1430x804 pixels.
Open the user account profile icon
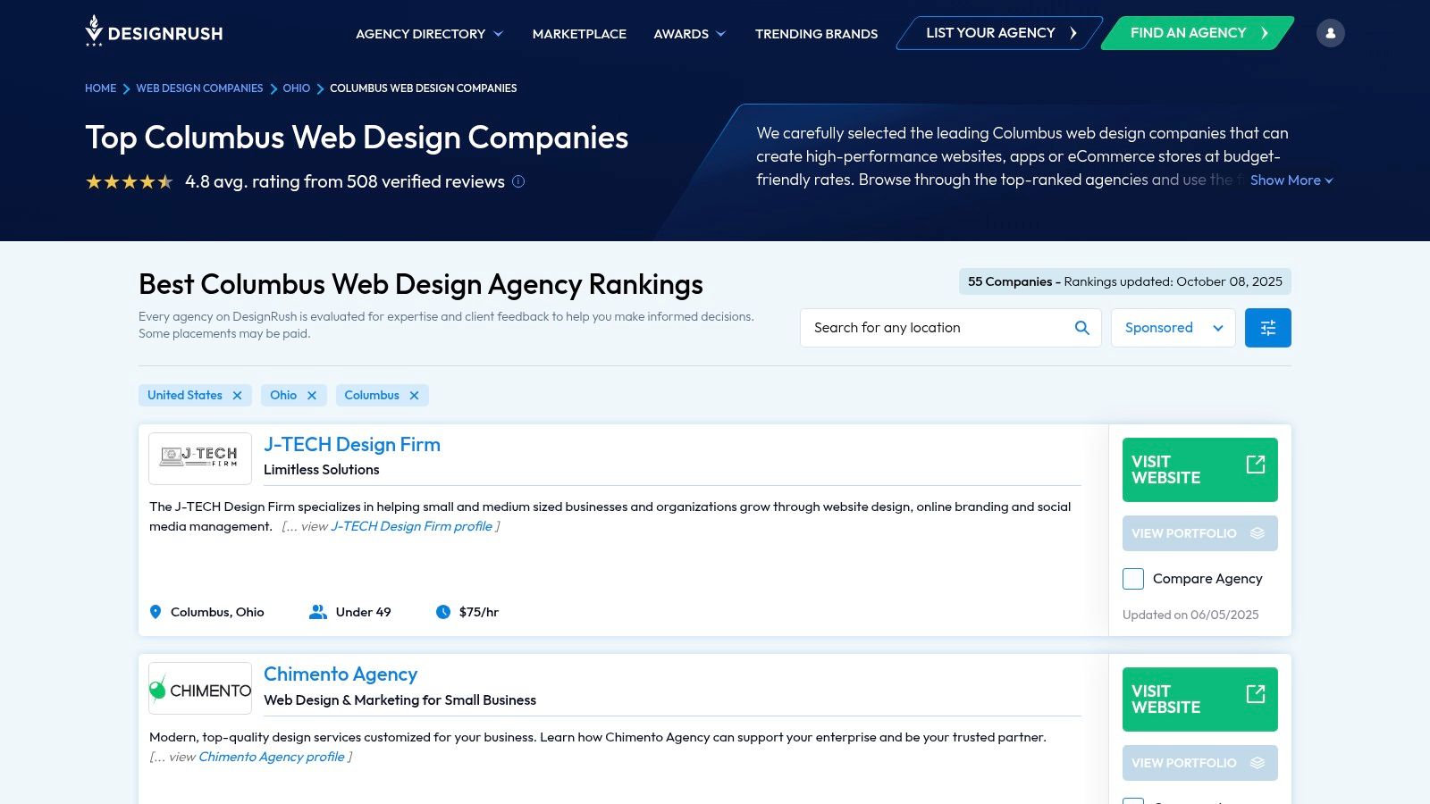click(1330, 33)
